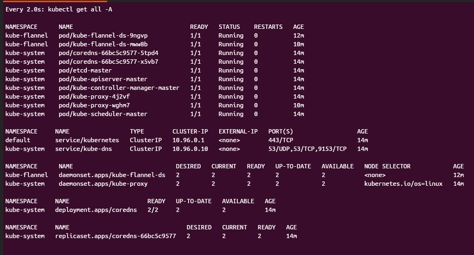474x255 pixels.
Task: Select replicaset.apps/coredns-66bc5c9577 name
Action: [x=115, y=236]
